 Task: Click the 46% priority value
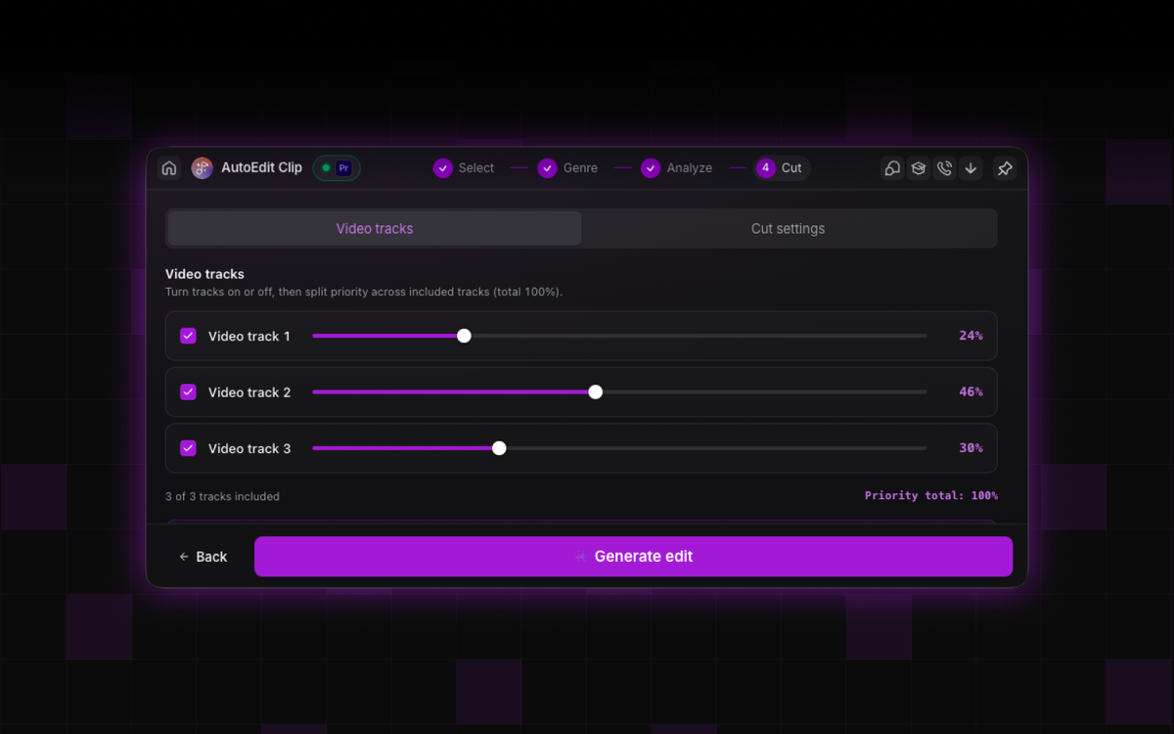[x=971, y=391]
